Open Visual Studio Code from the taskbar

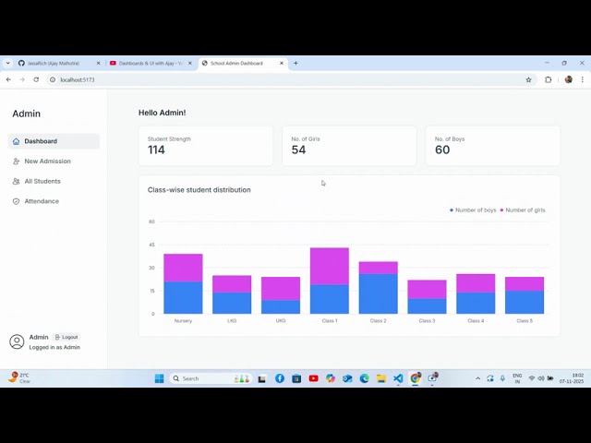point(398,378)
